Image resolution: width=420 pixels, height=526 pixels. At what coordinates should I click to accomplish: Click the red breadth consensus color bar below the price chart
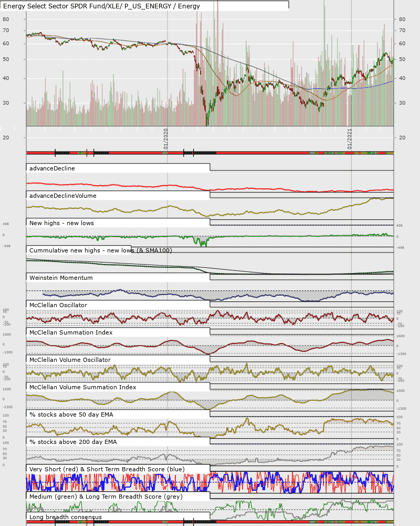(x=210, y=153)
